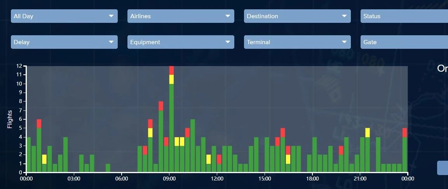Viewport: 448px width, 189px height.
Task: Click the green six-flight bar at 10:30
Action: (x=193, y=146)
